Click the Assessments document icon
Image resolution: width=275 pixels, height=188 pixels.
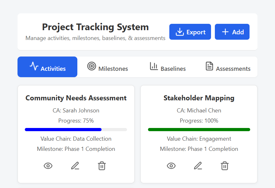209,66
